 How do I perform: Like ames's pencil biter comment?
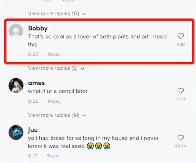(180, 91)
